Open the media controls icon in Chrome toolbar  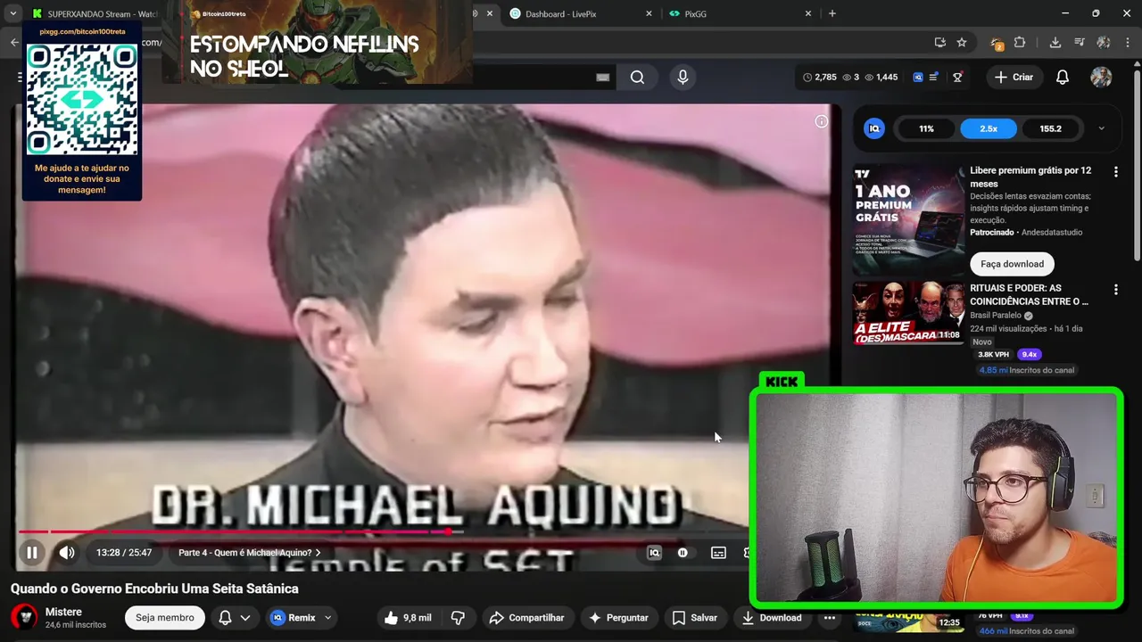tap(1080, 42)
